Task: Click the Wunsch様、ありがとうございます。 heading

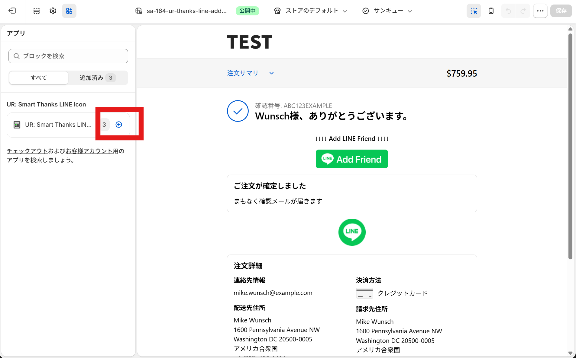Action: [332, 116]
